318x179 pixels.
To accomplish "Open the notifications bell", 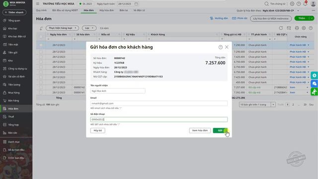I will (305, 3).
